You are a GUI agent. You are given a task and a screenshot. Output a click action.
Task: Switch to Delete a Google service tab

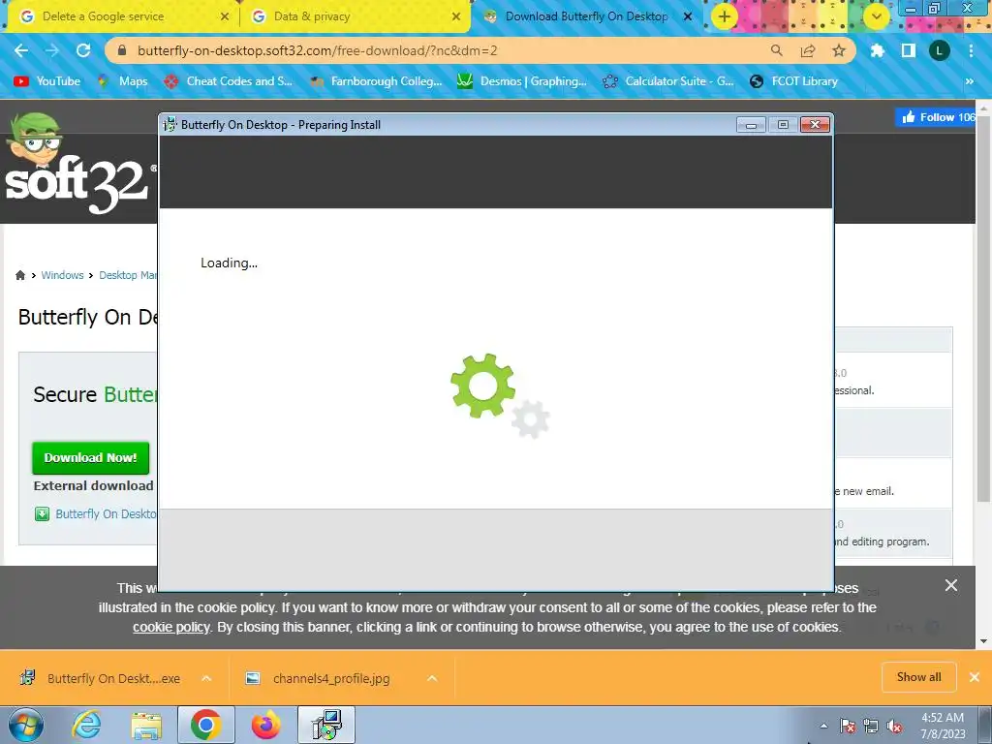(x=124, y=16)
